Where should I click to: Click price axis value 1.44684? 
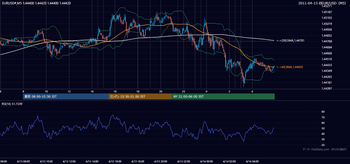(327, 47)
